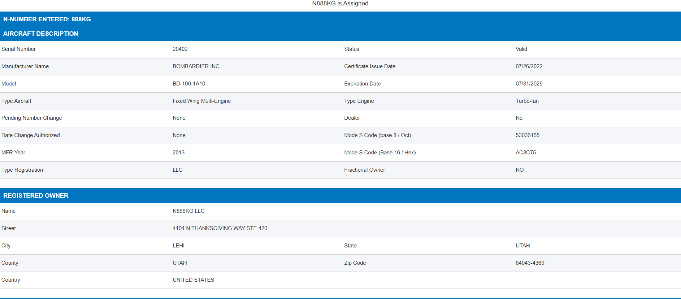Image resolution: width=681 pixels, height=299 pixels.
Task: Select certificate issue date 07/26/2022
Action: coord(529,66)
